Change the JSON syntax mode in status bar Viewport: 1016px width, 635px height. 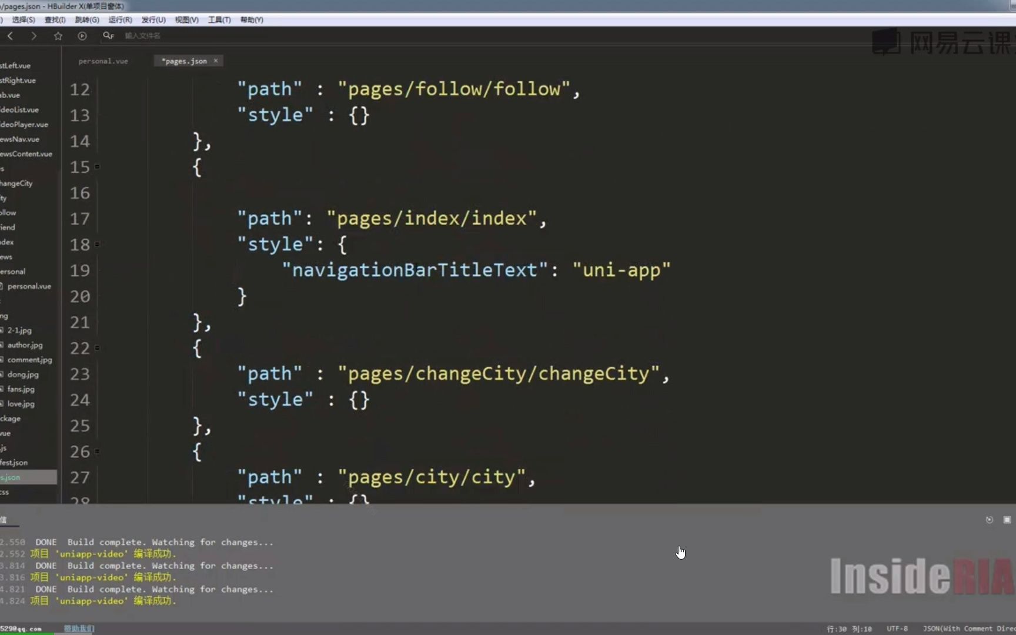[969, 629]
